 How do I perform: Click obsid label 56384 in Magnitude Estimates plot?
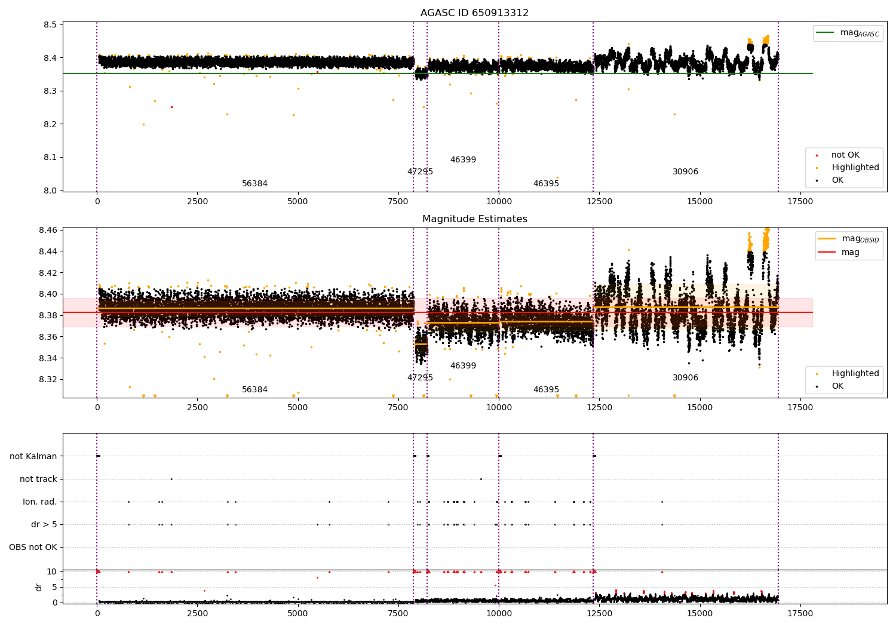(x=254, y=390)
